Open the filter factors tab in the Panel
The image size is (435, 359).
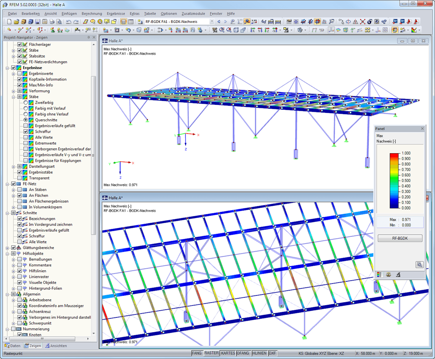[x=389, y=275]
